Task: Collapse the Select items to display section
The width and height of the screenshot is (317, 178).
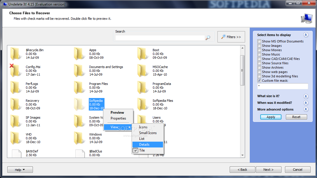Action: 306,35
